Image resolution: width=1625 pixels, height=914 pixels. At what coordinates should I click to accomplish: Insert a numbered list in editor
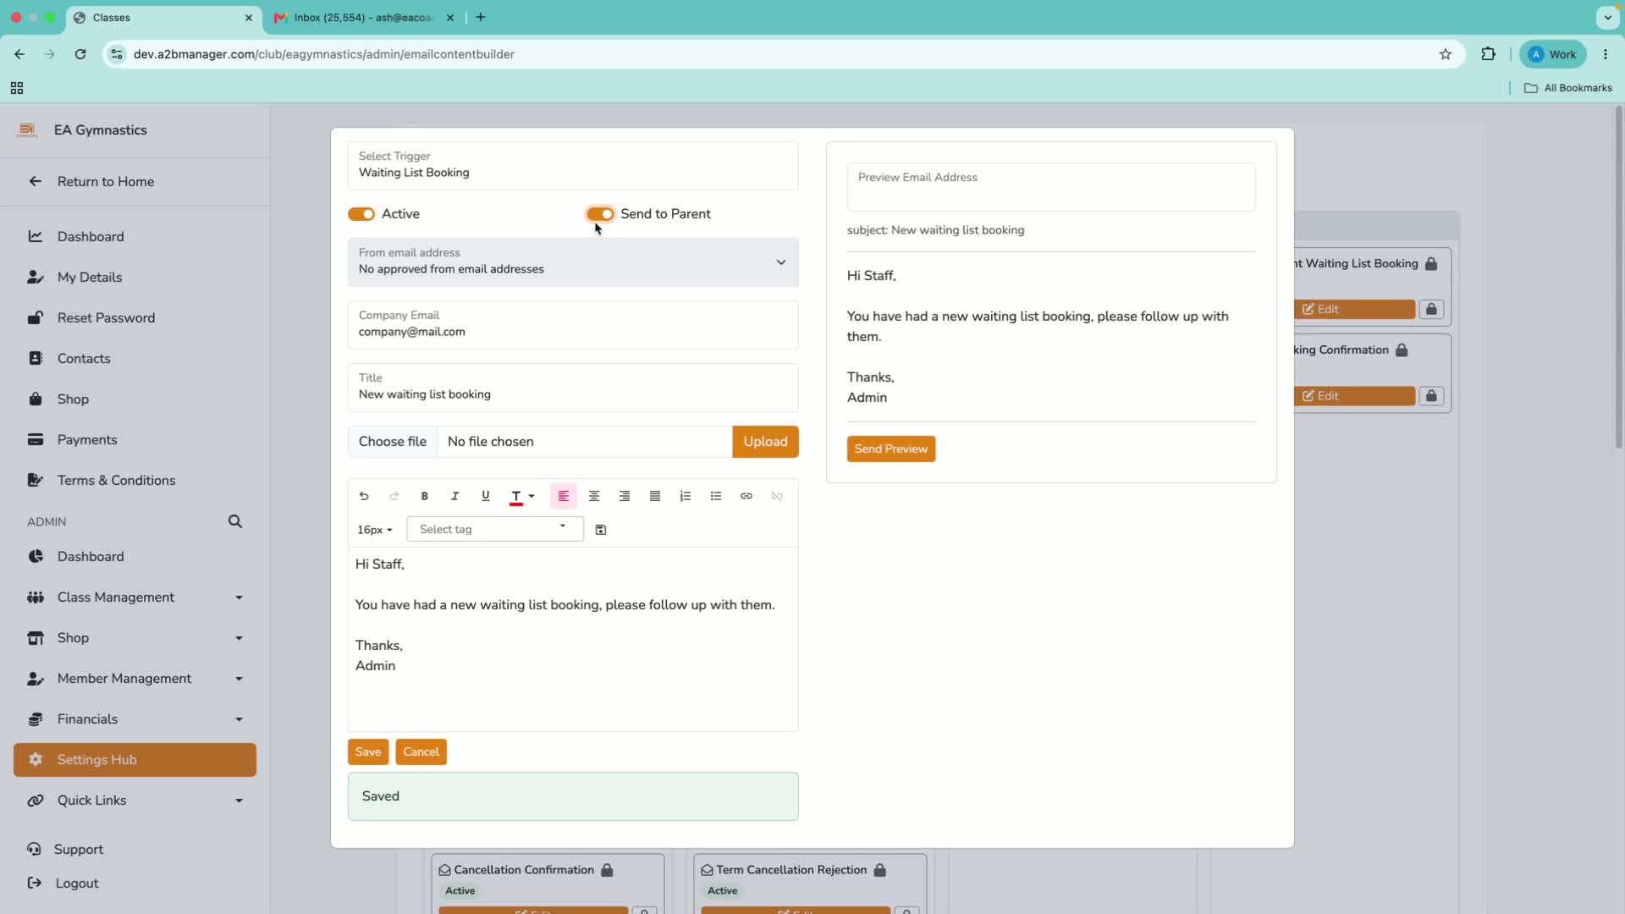click(x=686, y=496)
